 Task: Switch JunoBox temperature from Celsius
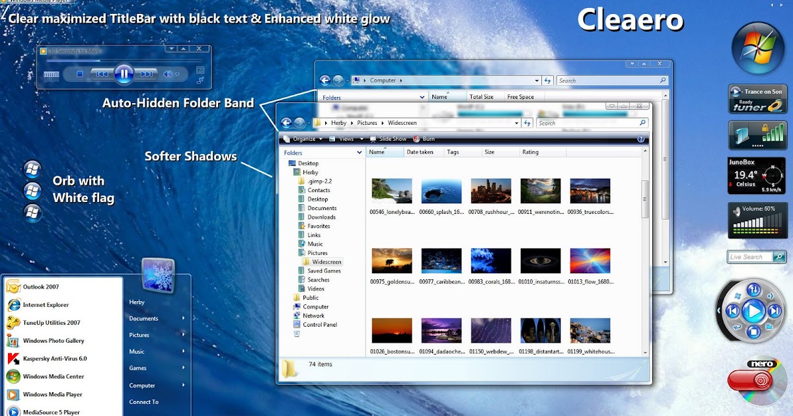(745, 184)
